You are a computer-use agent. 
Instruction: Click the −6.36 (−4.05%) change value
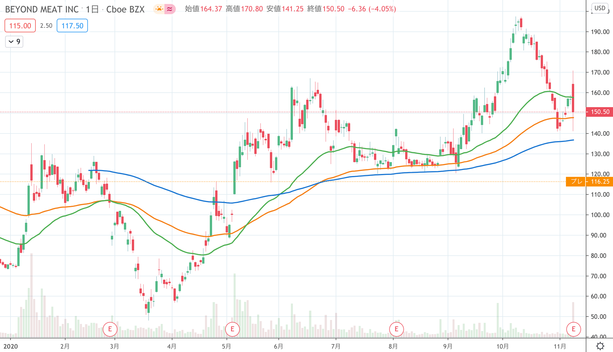click(372, 9)
